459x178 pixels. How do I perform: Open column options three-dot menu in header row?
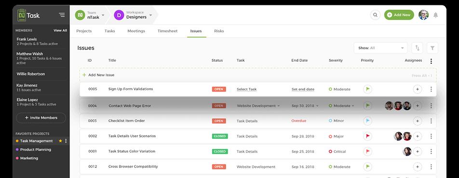(x=431, y=61)
